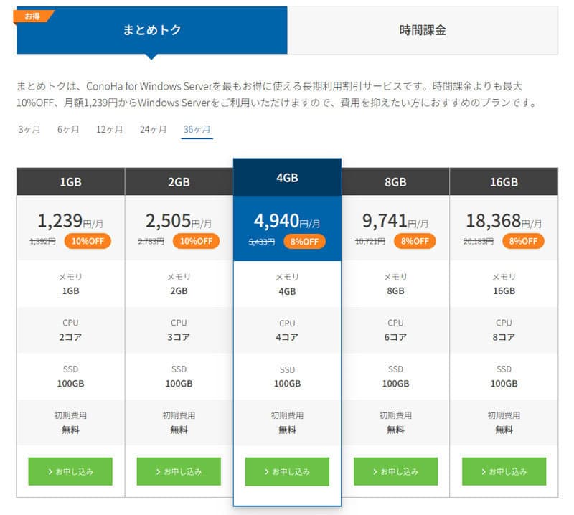Click the まとめトク description paragraph
The height and width of the screenshot is (515, 574).
(277, 95)
